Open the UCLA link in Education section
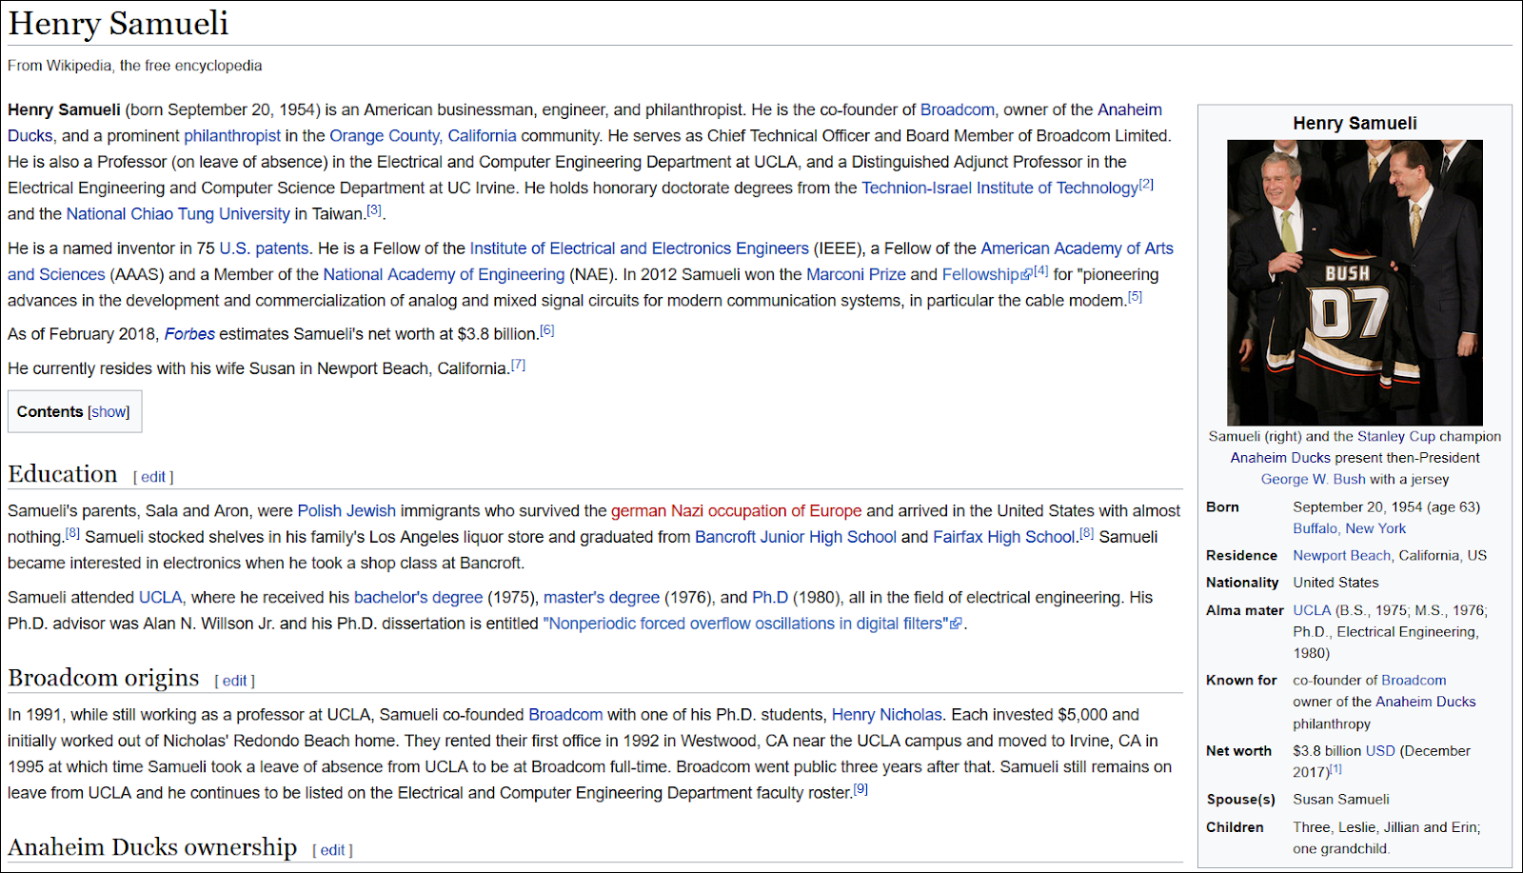This screenshot has width=1523, height=873. [x=160, y=598]
